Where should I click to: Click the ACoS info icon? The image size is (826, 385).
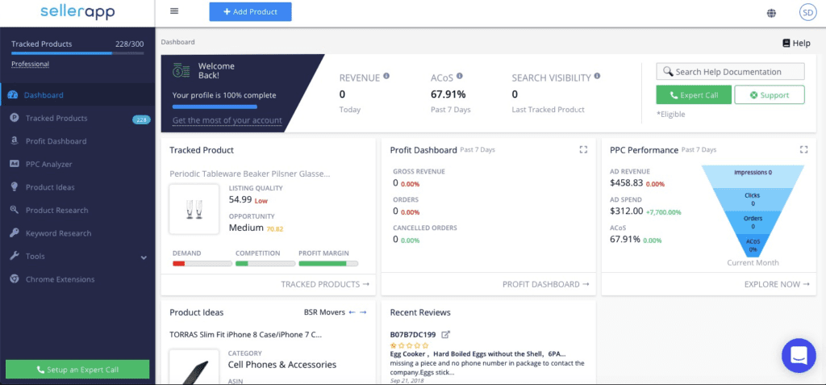click(x=459, y=76)
